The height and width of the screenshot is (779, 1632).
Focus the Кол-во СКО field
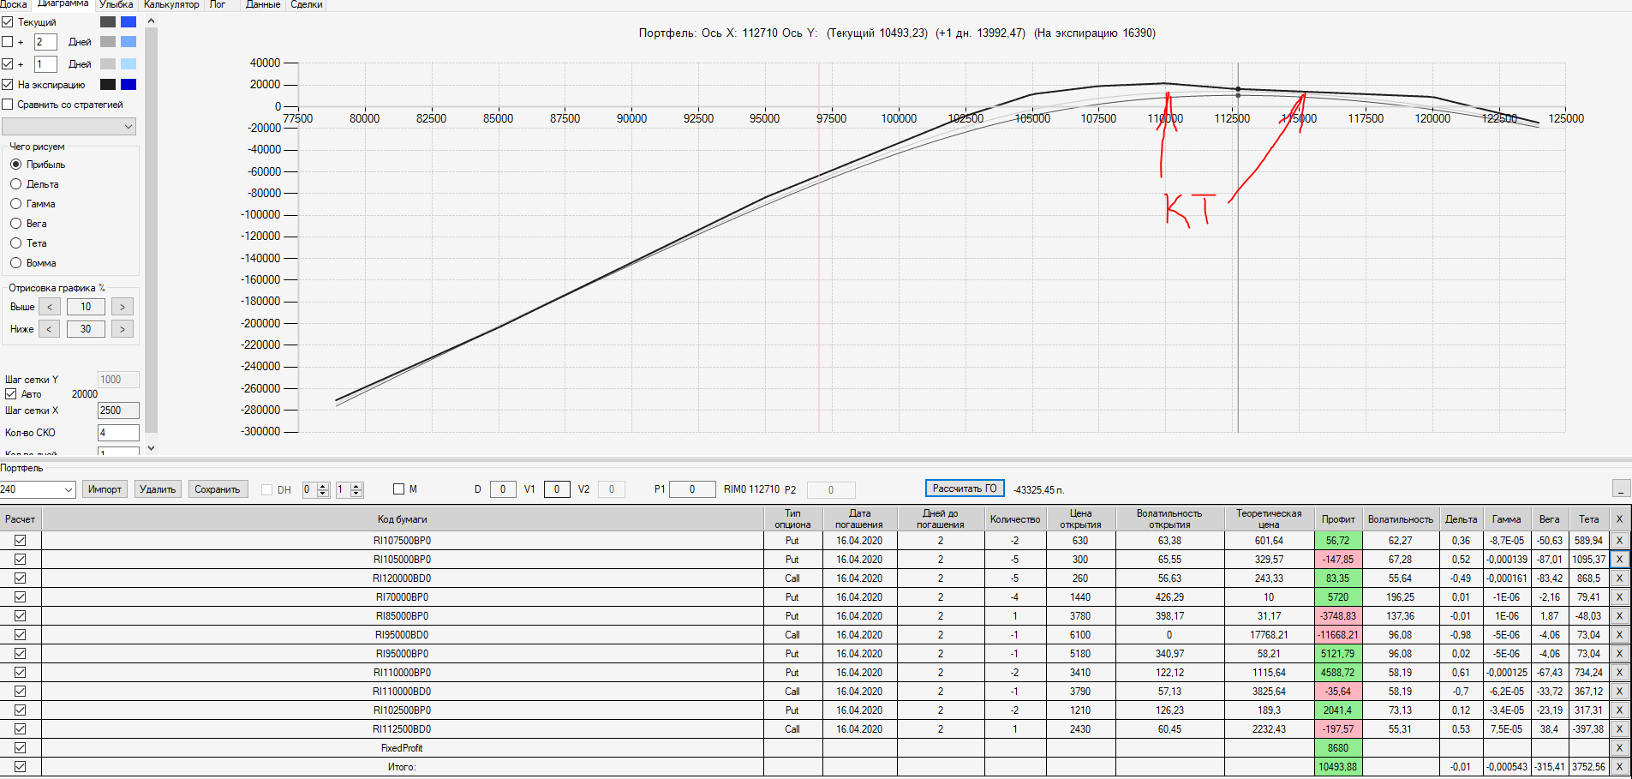(118, 433)
